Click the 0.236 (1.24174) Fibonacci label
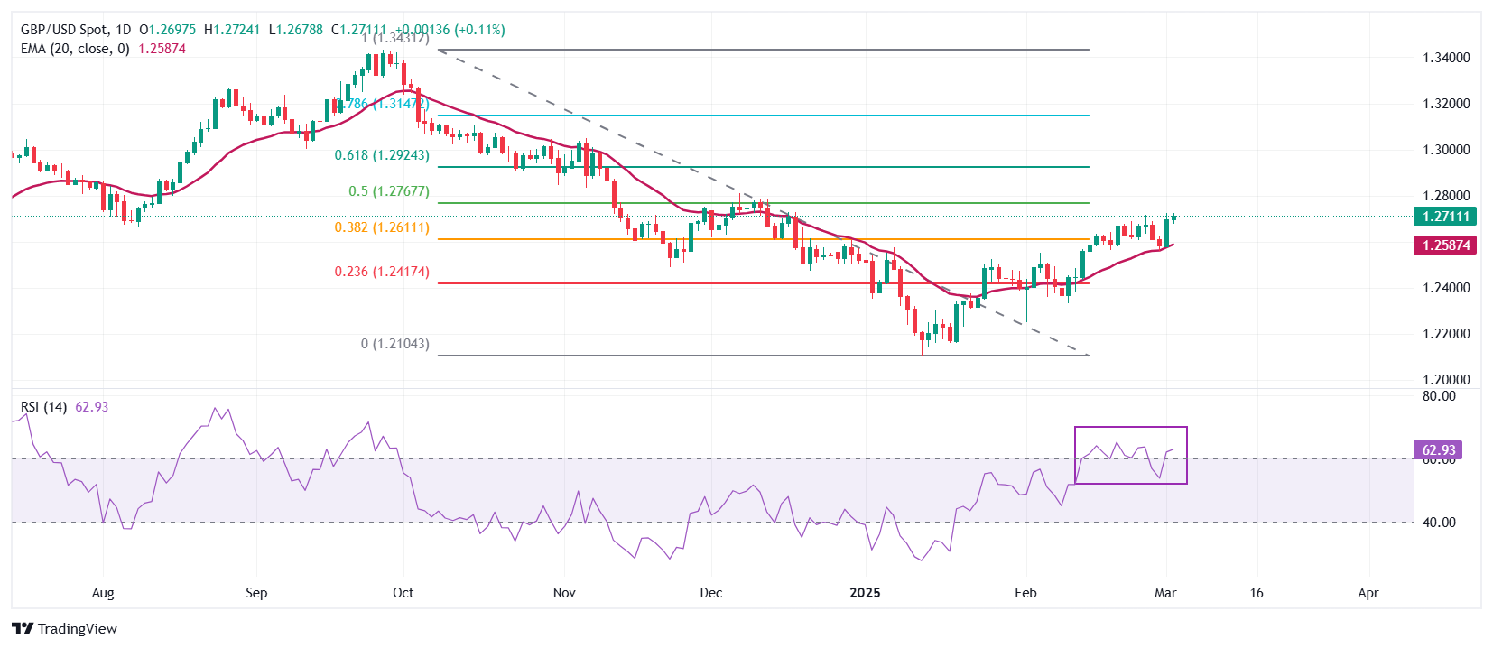Image resolution: width=1493 pixels, height=648 pixels. (x=382, y=272)
